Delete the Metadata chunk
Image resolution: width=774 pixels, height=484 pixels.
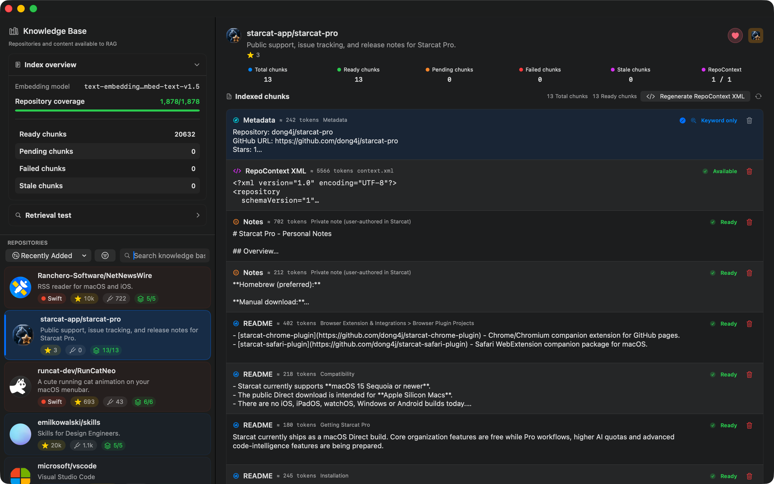(749, 120)
